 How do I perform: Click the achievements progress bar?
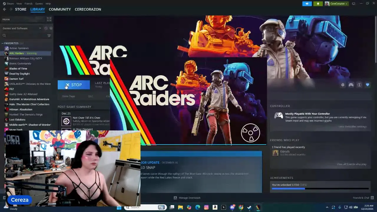click(320, 188)
